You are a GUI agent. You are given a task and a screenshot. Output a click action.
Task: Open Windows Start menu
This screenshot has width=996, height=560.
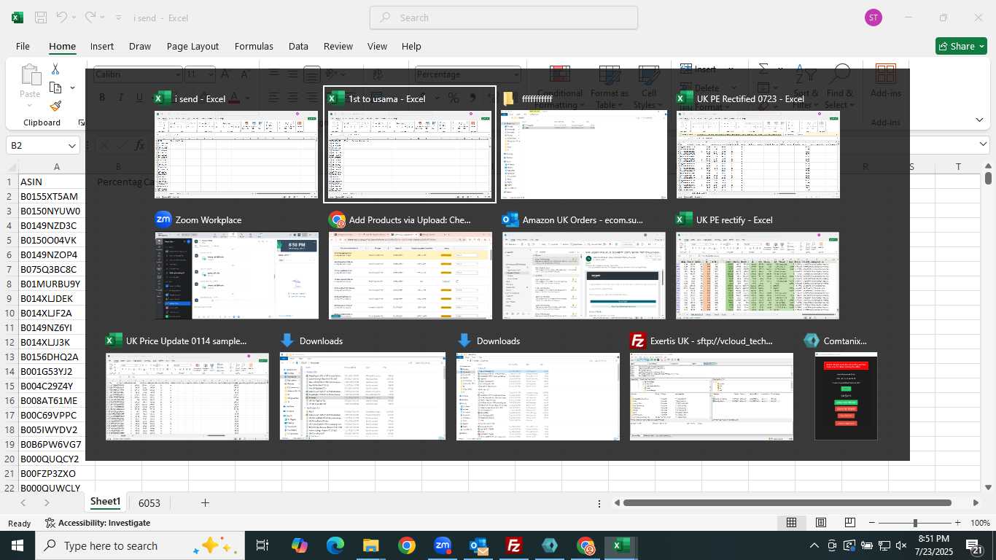pos(17,545)
